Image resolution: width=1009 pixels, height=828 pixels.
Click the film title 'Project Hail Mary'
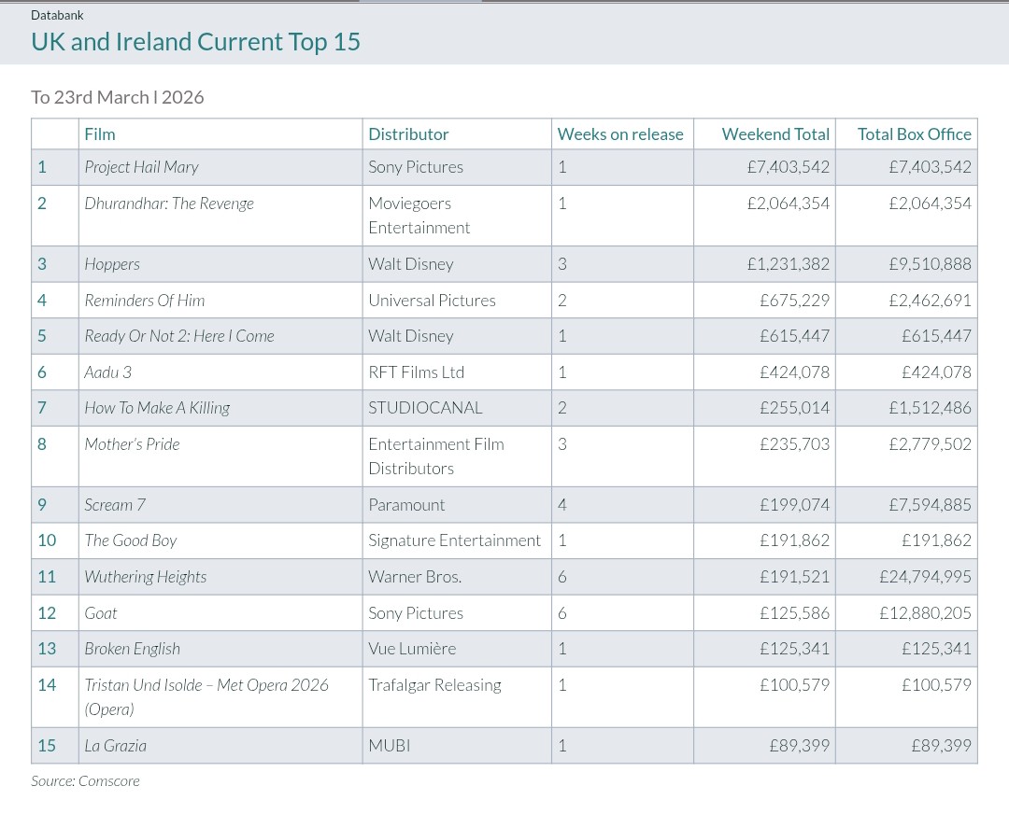tap(141, 167)
